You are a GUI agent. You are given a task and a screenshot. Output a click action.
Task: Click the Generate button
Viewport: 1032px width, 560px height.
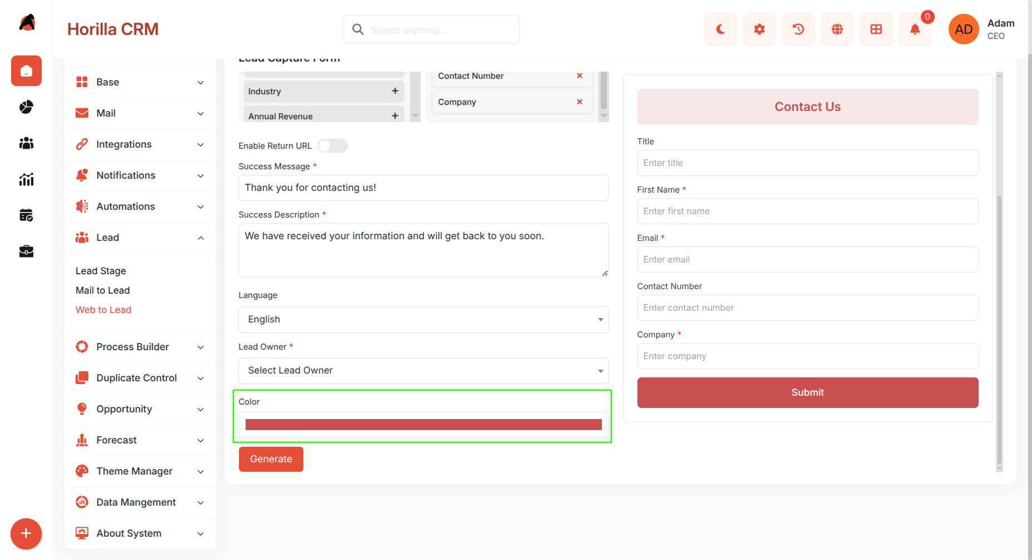271,459
